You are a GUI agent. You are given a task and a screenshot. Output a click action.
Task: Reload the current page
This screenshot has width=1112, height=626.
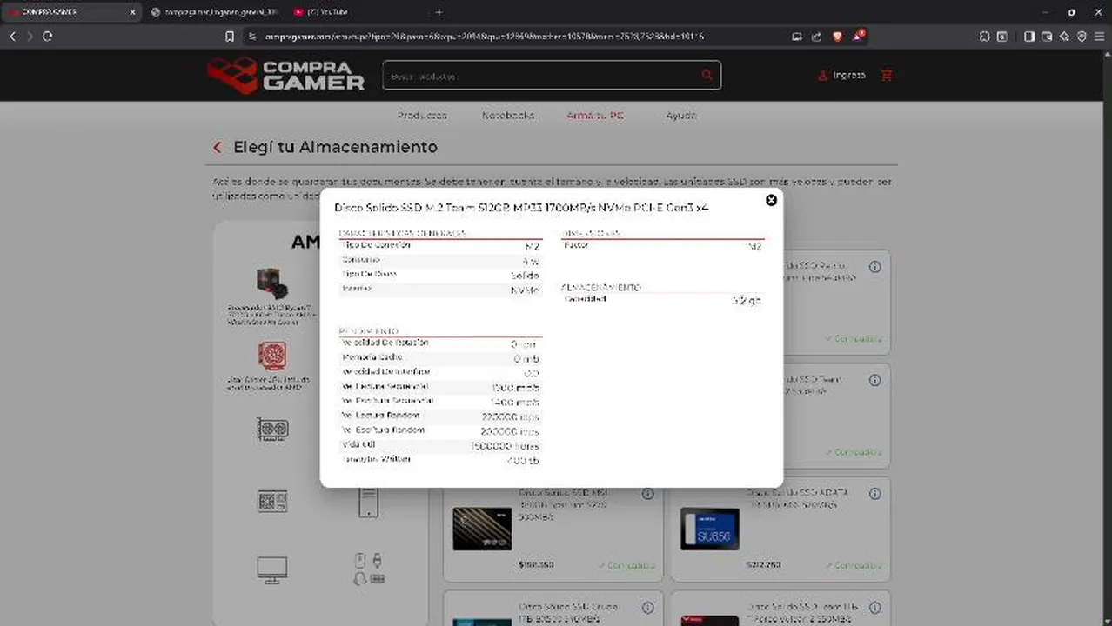click(47, 37)
